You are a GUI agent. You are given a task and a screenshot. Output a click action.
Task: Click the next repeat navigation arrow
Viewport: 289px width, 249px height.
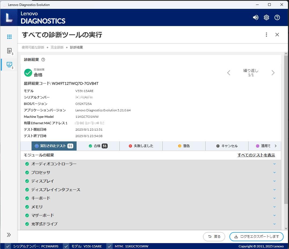pos(273,72)
